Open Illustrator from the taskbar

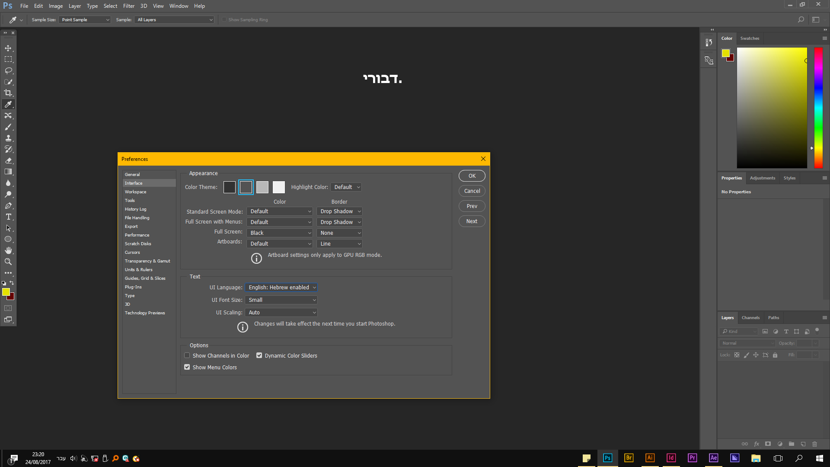pos(650,458)
